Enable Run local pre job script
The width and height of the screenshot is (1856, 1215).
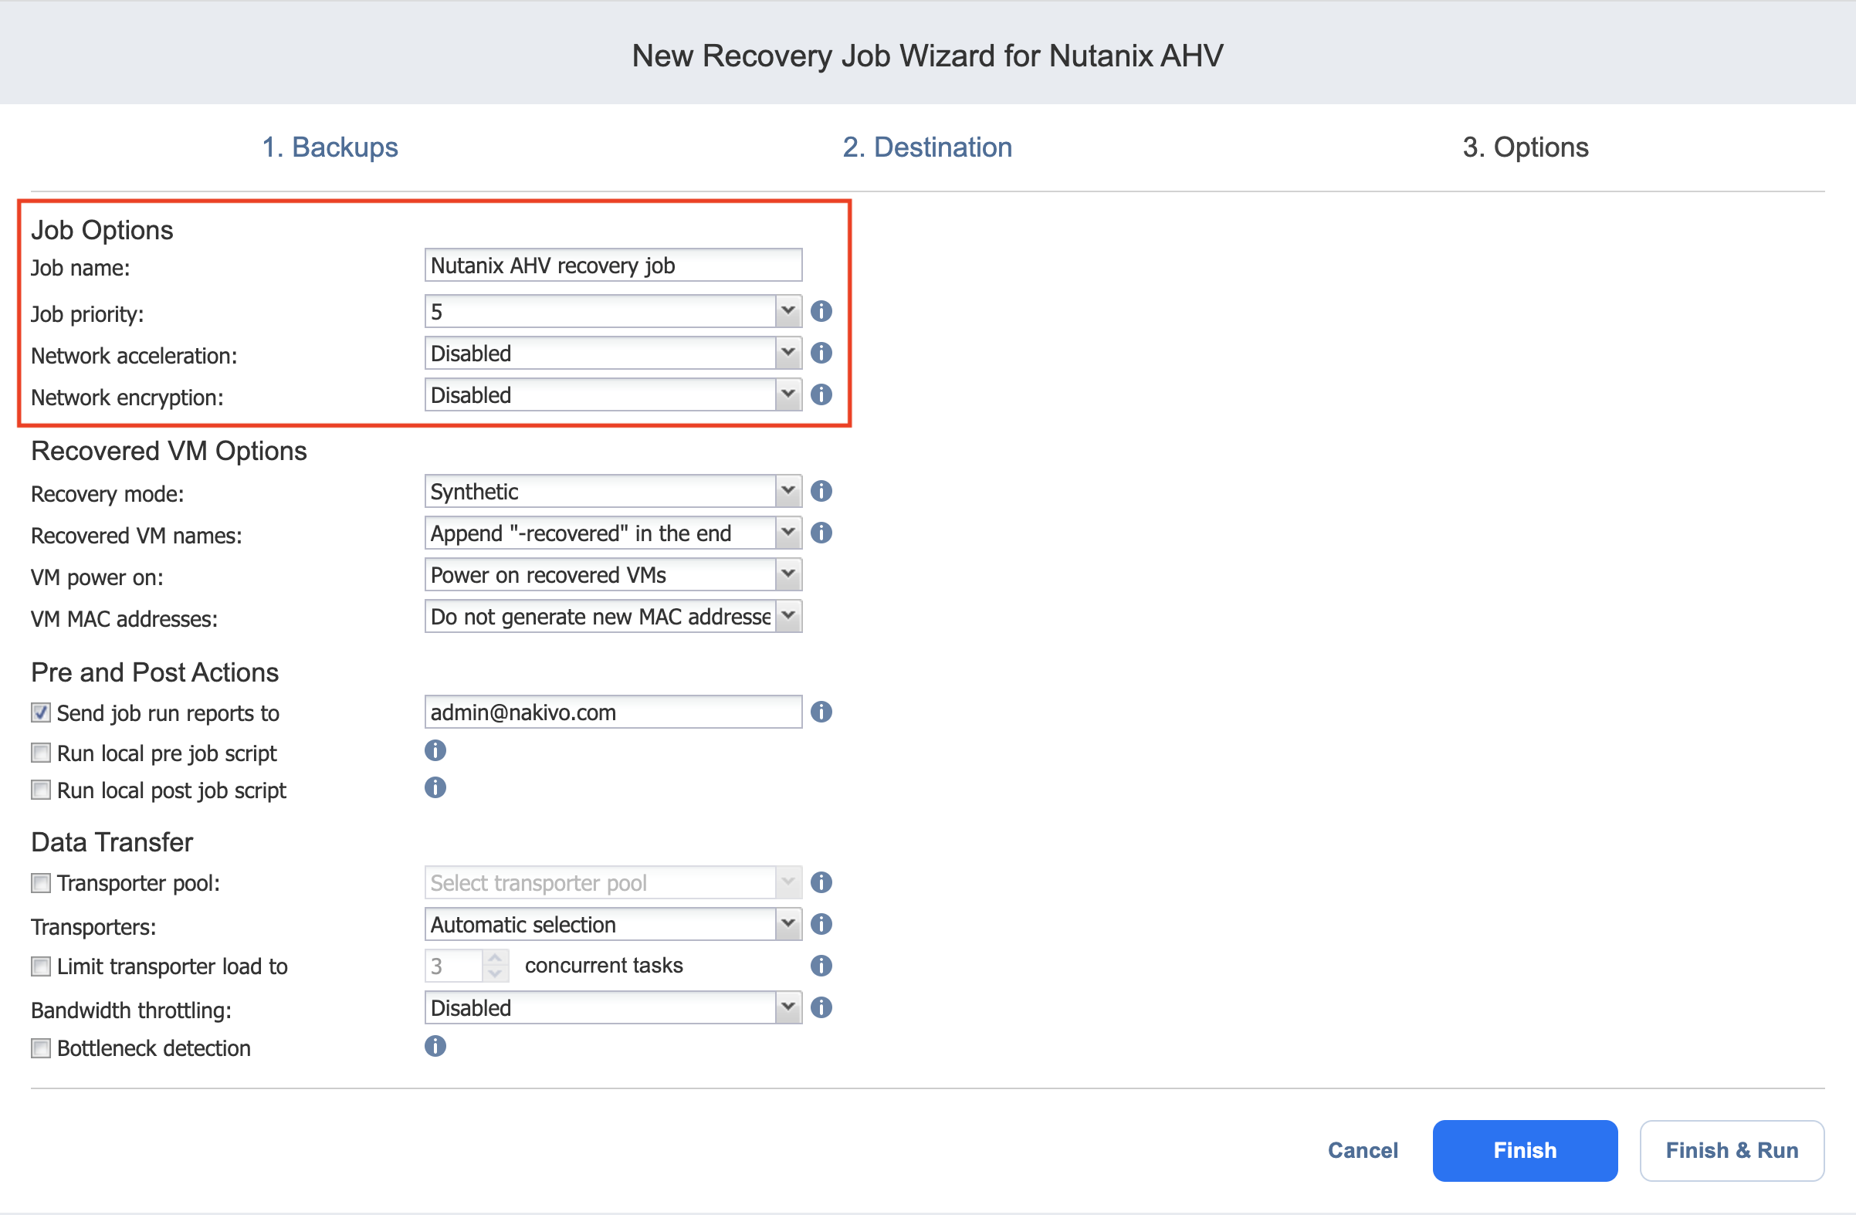[41, 753]
